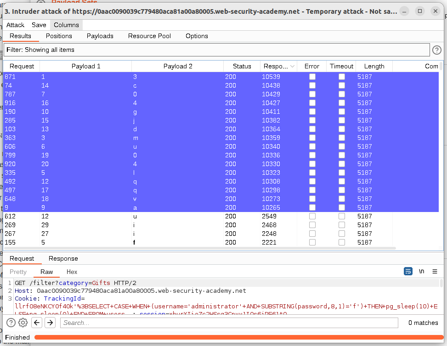The height and width of the screenshot is (346, 447).
Task: Toggle Error checkbox for request 155
Action: [x=312, y=242]
